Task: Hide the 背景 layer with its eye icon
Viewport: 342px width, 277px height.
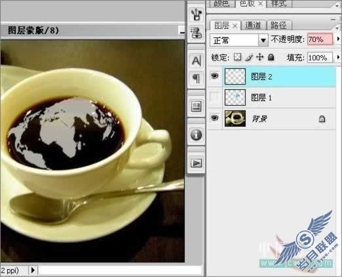Action: click(x=215, y=118)
